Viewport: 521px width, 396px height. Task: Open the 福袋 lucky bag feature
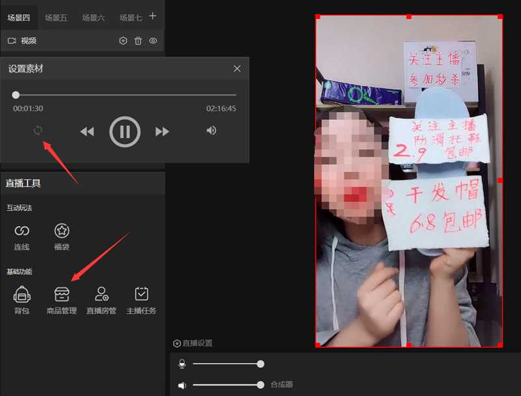[x=61, y=231]
